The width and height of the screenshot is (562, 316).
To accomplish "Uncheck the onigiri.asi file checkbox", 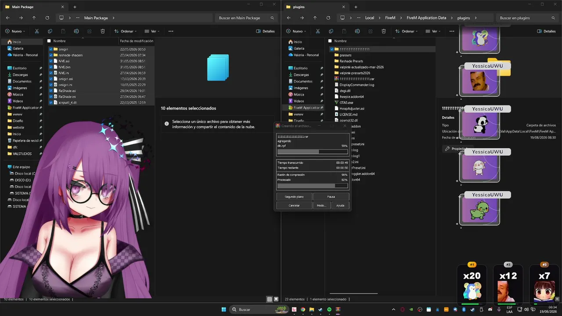I will (51, 79).
